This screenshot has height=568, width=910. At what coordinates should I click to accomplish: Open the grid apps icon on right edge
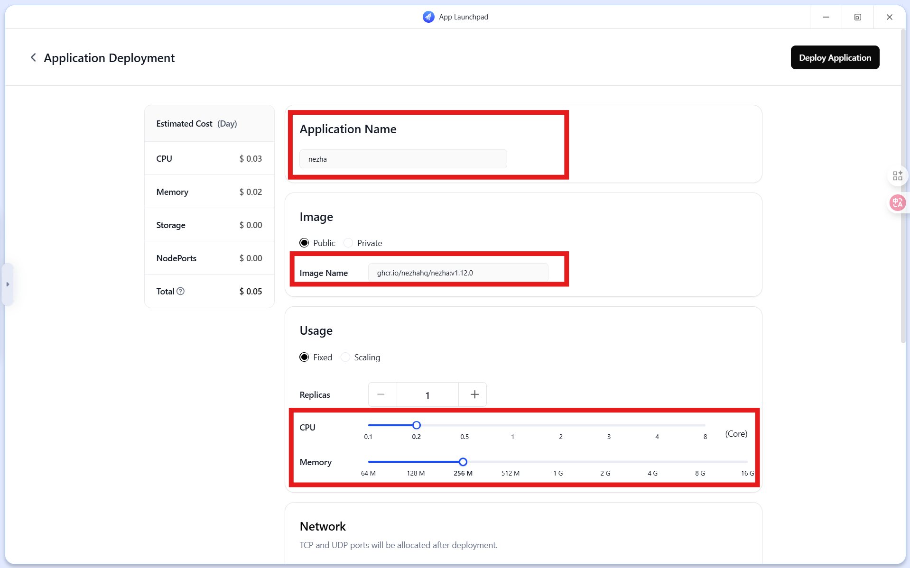click(898, 176)
